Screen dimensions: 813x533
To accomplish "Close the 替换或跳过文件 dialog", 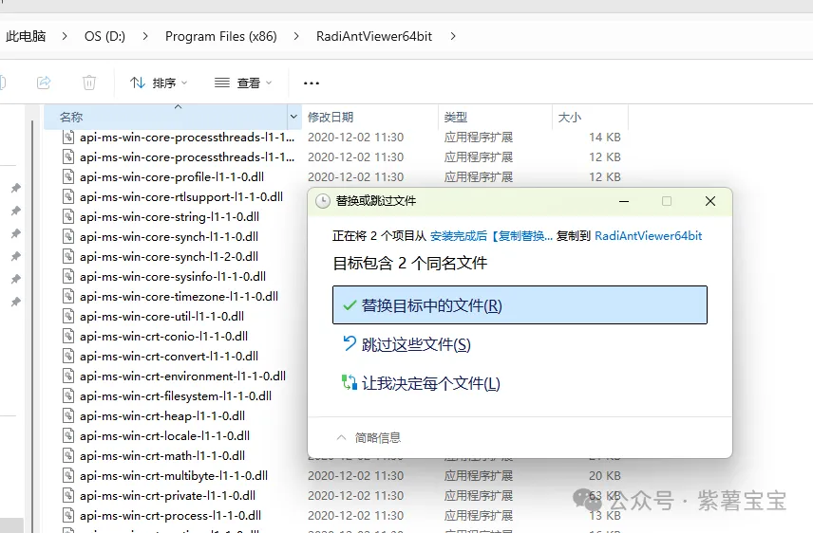I will click(x=709, y=201).
